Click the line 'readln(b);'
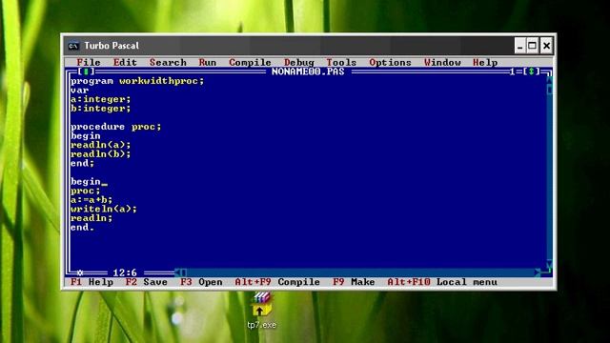610x343 pixels. [101, 154]
